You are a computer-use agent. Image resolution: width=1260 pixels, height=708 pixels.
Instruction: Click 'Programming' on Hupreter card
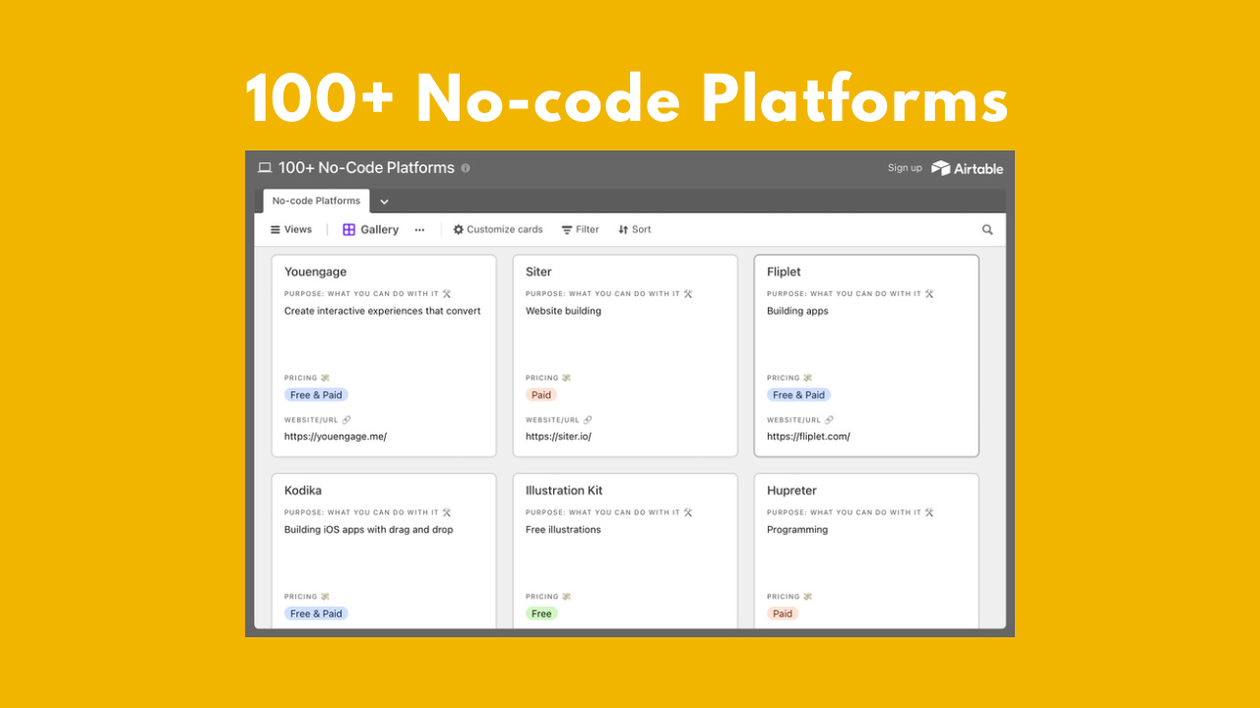pos(797,529)
